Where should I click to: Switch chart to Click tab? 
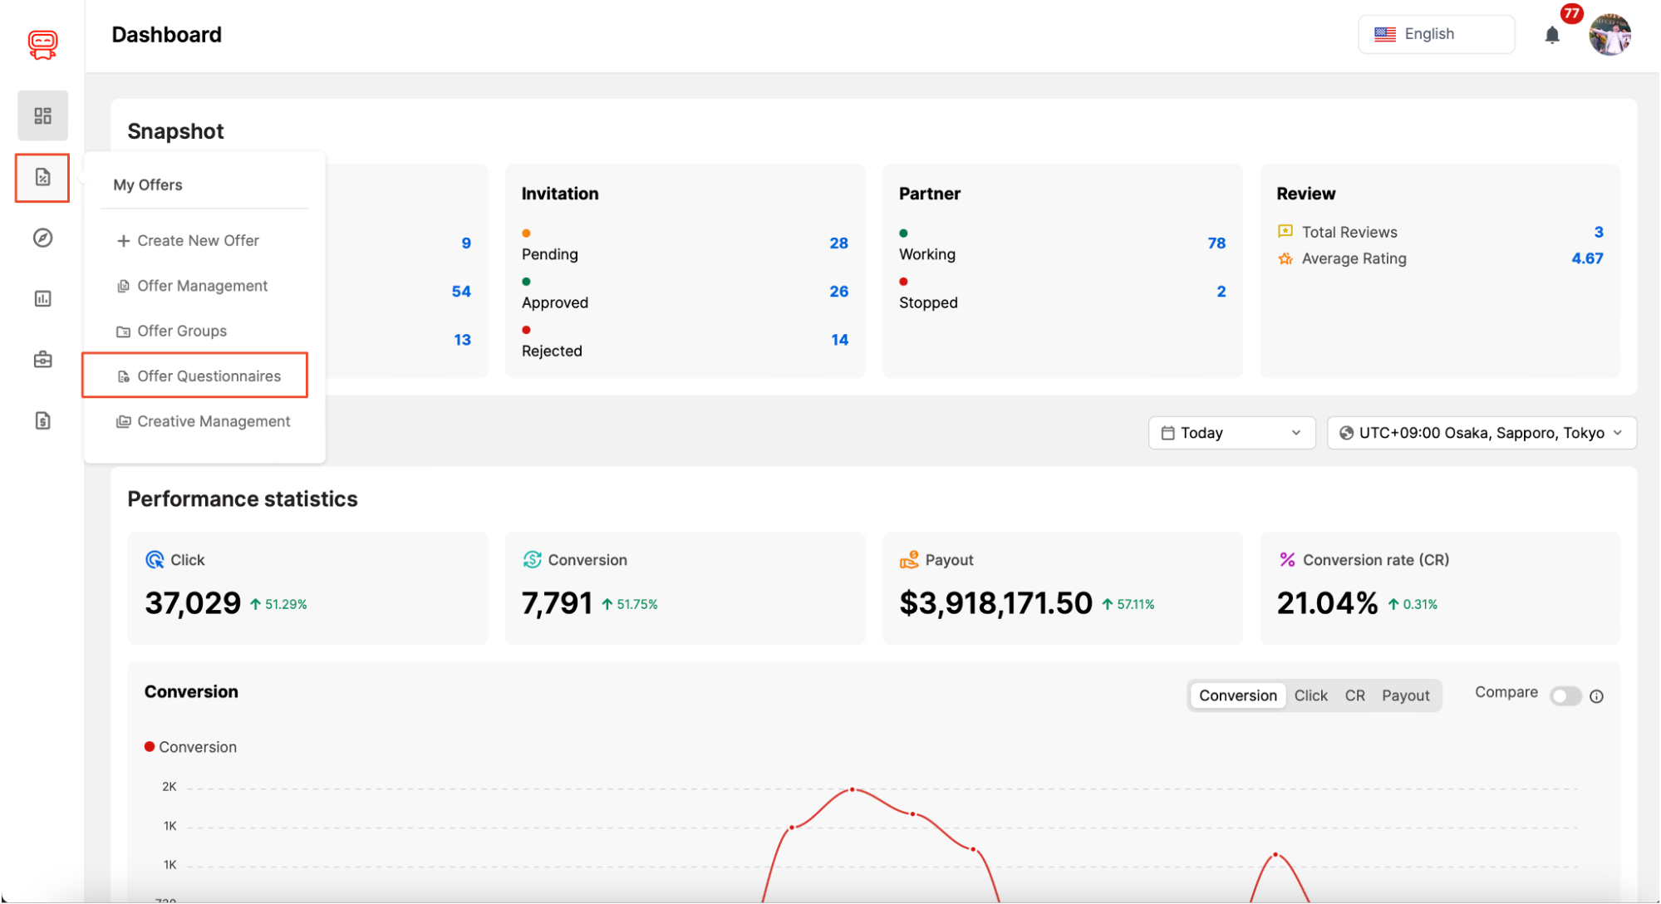(x=1310, y=695)
